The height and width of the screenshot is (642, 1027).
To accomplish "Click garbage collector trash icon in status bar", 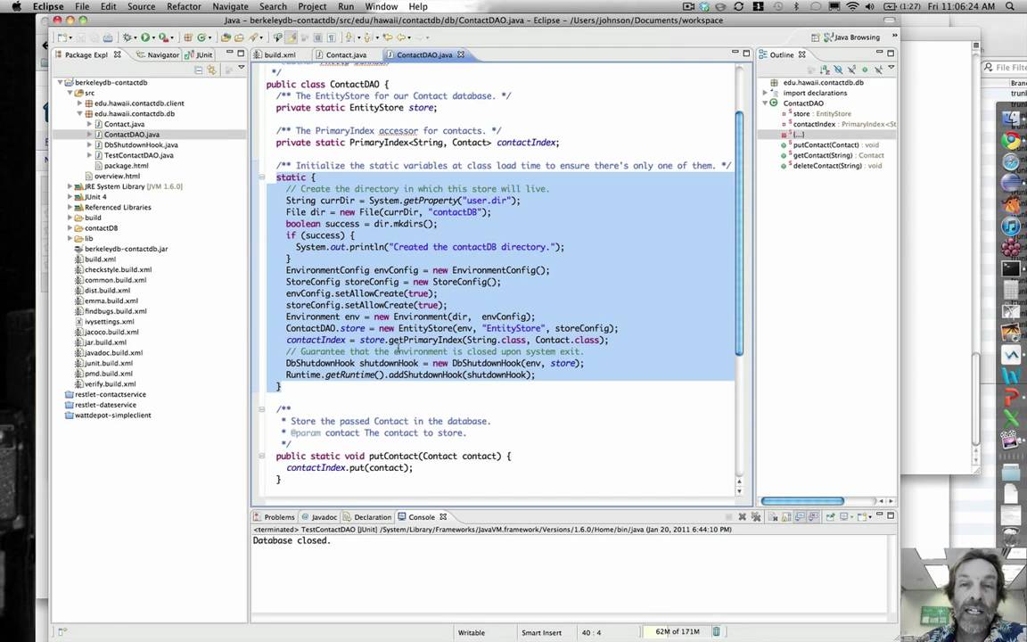I will point(716,631).
